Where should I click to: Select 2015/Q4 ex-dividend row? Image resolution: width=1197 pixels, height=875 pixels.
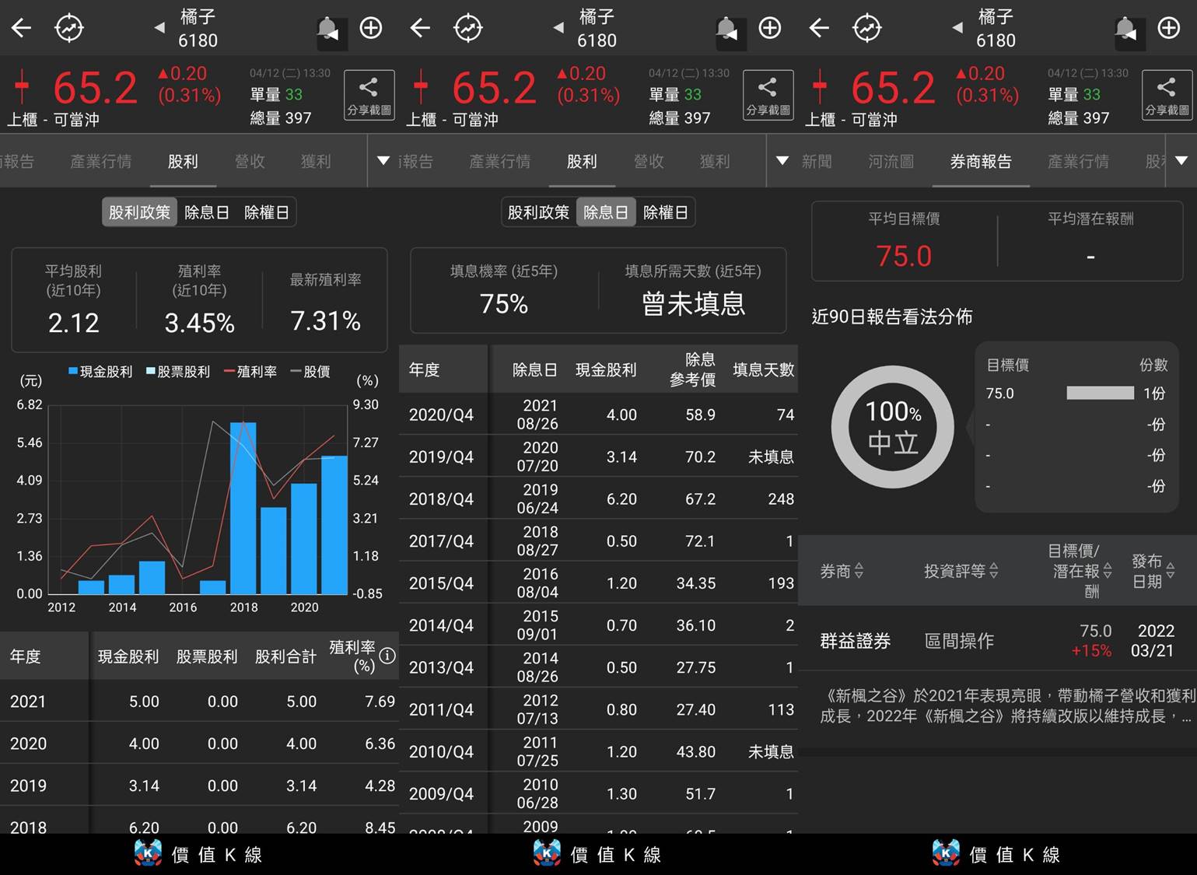coord(598,582)
